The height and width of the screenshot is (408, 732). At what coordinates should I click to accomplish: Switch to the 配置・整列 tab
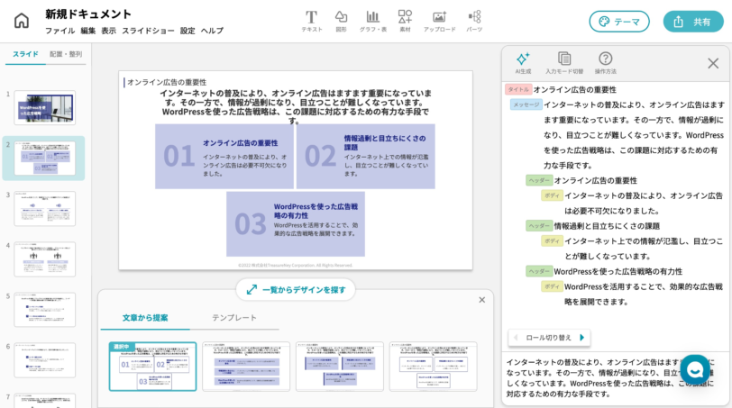pos(66,54)
